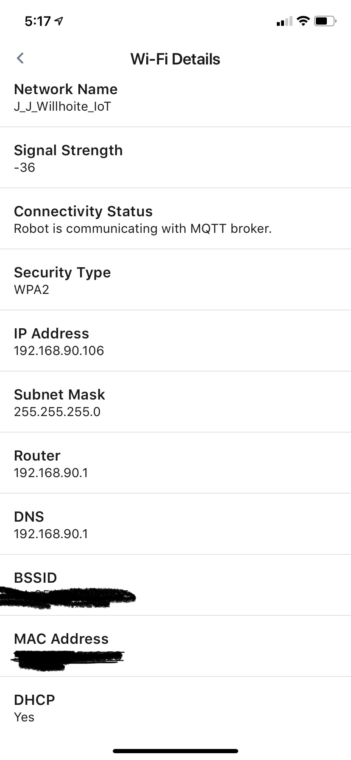Tap the back chevron arrow

coord(20,58)
